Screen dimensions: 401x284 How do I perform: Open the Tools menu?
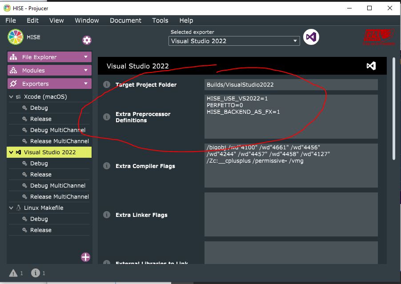coord(160,20)
